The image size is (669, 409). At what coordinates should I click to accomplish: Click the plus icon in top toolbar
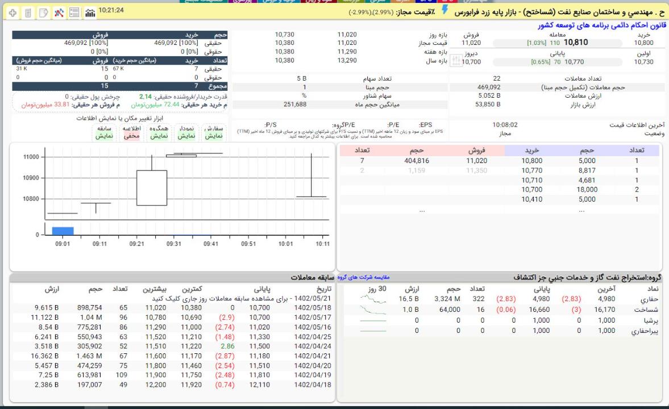13,12
